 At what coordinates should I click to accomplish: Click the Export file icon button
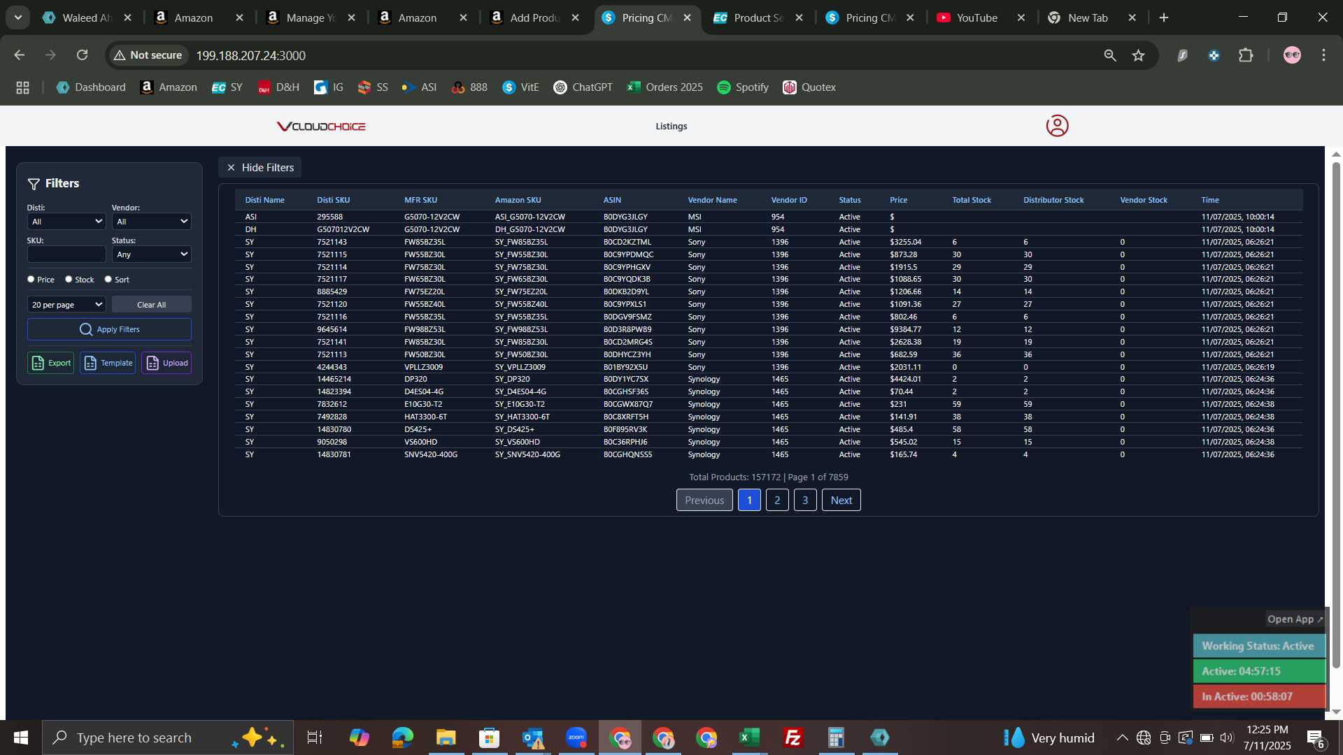51,363
